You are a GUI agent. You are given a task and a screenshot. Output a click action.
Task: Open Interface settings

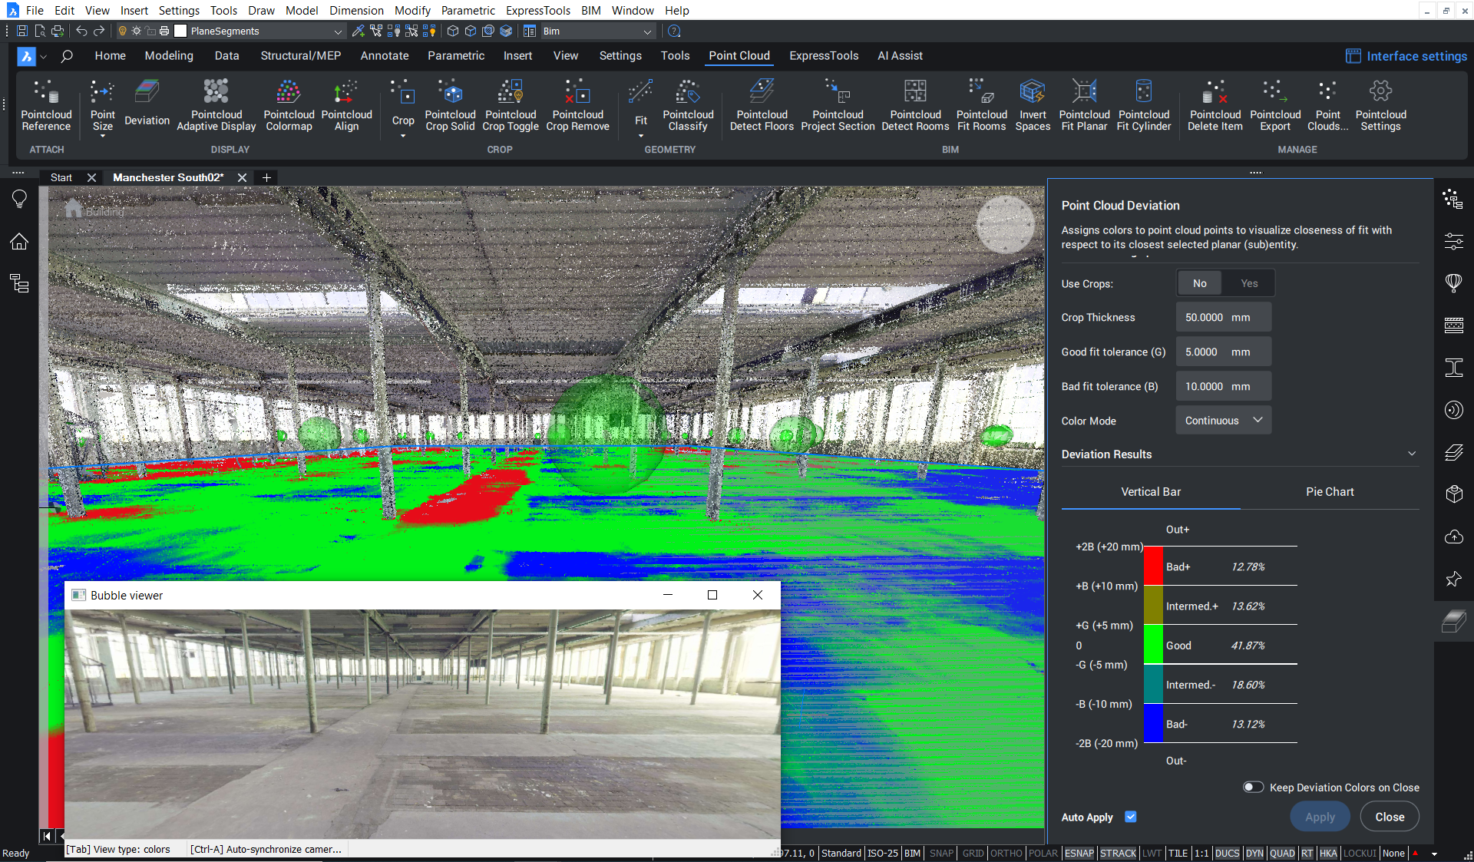click(1406, 55)
